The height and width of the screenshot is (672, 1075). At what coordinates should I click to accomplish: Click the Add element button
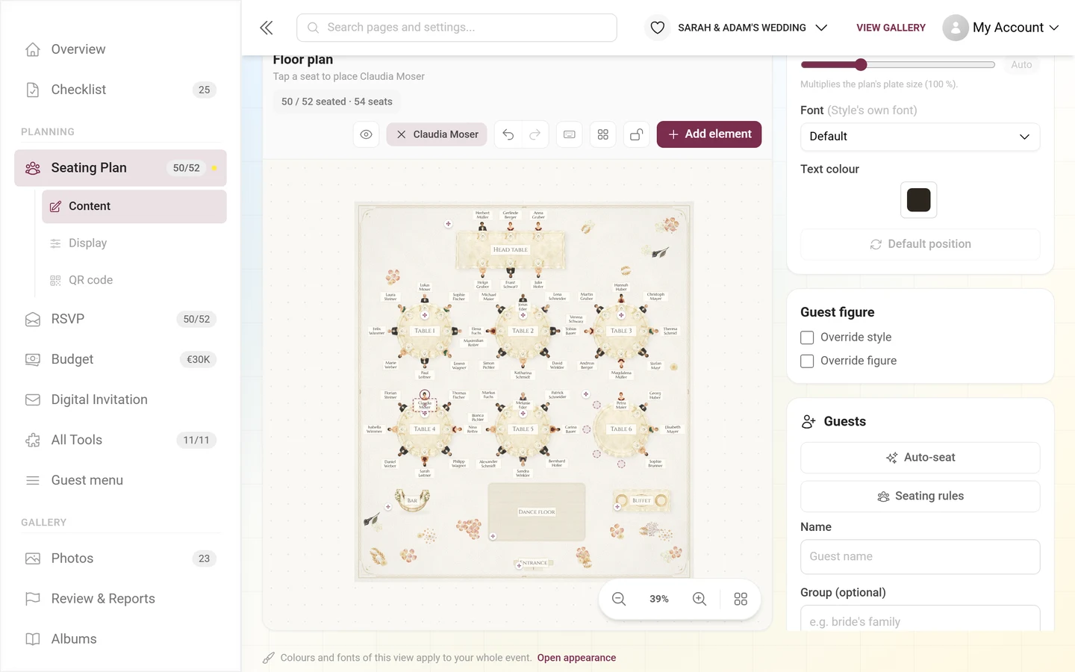pyautogui.click(x=709, y=134)
